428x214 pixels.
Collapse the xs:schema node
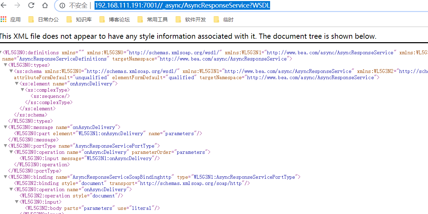(11, 71)
